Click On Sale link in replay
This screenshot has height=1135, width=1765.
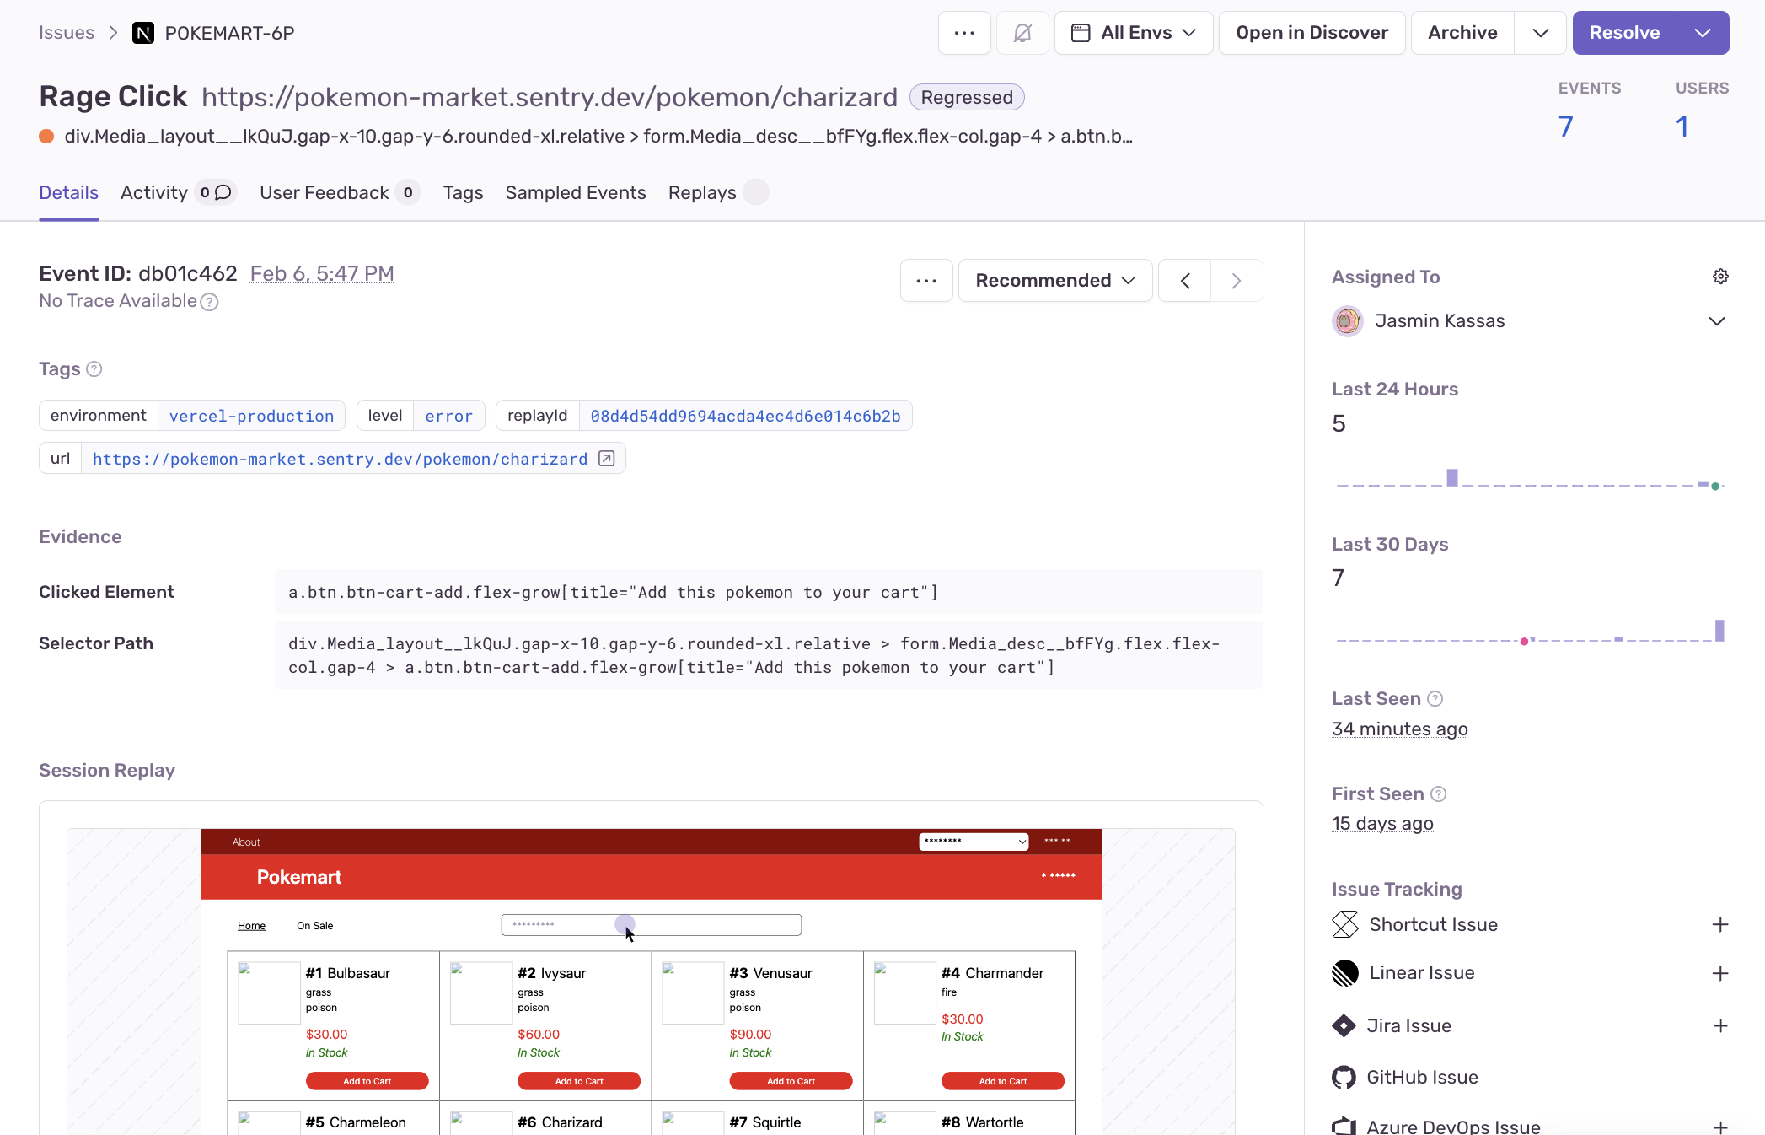click(314, 926)
